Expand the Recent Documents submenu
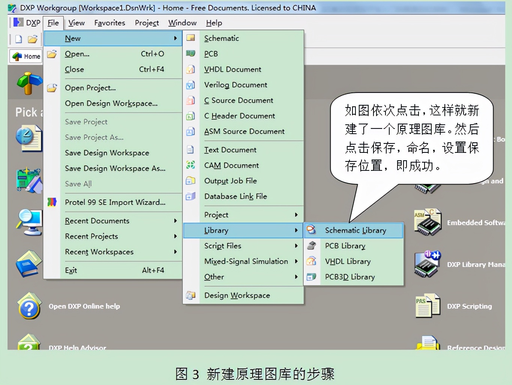Viewport: 512px width, 385px height. click(x=175, y=221)
